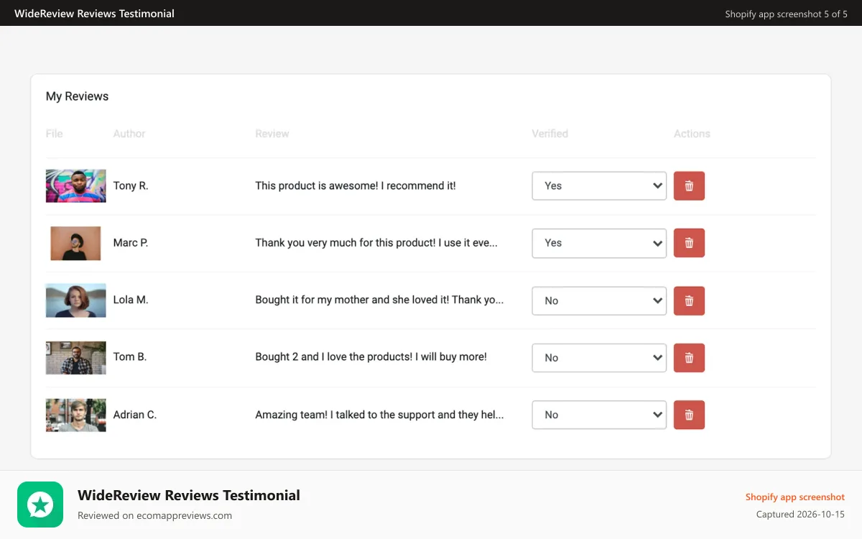
Task: Open Adrian C.'s photo thumbnail
Action: pyautogui.click(x=75, y=415)
